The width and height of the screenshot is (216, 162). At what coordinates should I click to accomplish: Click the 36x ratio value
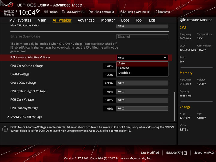(x=182, y=61)
